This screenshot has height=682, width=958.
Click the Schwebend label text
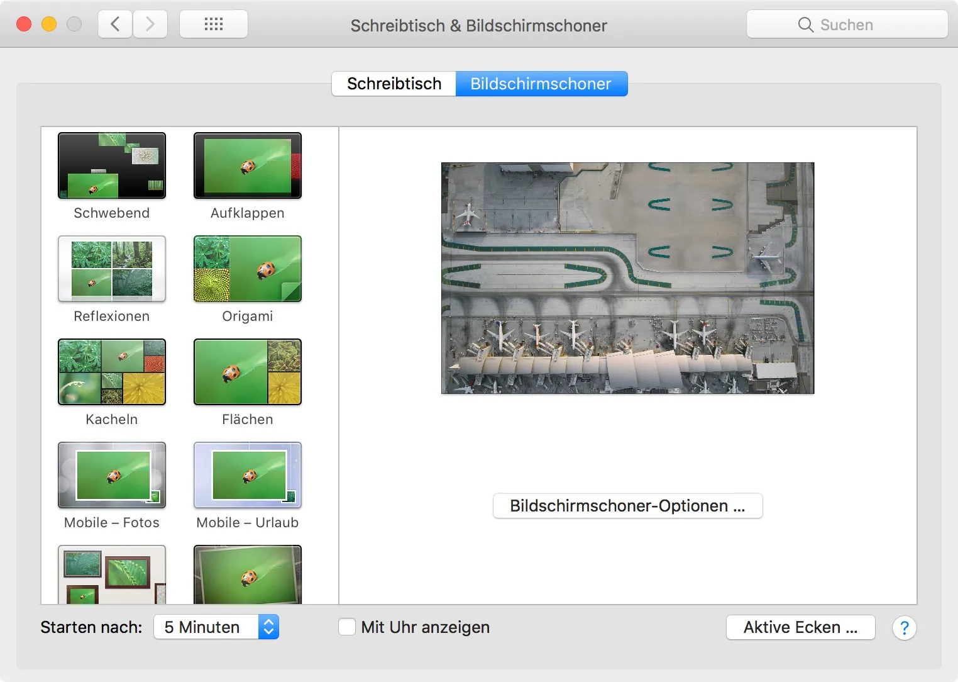[112, 213]
